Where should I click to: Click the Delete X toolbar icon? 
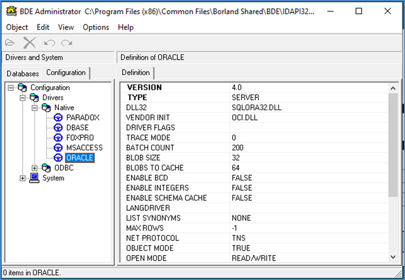point(29,43)
